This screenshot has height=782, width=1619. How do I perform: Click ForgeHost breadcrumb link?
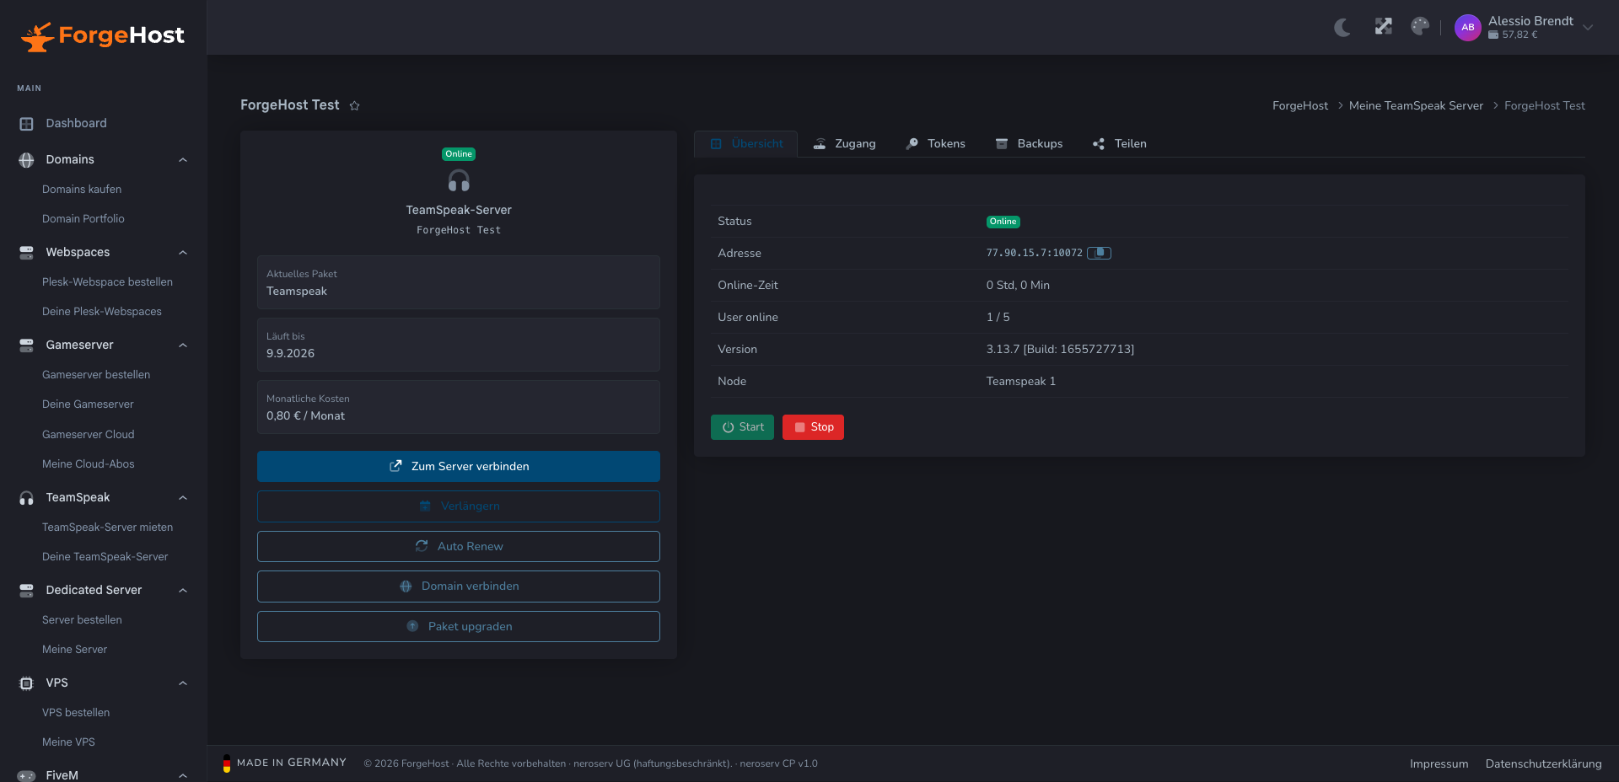(x=1299, y=106)
